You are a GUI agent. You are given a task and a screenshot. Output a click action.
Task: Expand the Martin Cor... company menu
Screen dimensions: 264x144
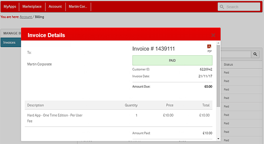click(78, 6)
